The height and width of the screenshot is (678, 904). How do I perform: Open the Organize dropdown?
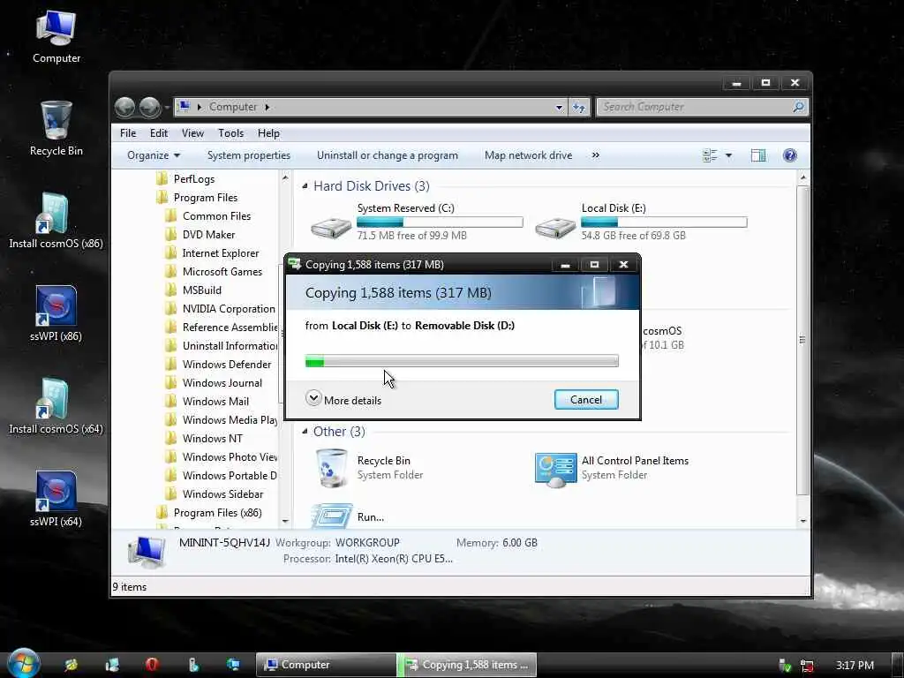point(154,155)
